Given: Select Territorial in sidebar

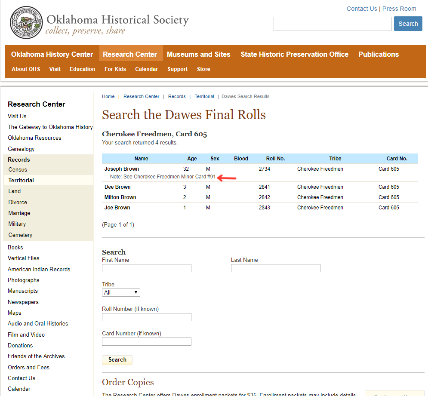Looking at the screenshot, I should pyautogui.click(x=21, y=180).
